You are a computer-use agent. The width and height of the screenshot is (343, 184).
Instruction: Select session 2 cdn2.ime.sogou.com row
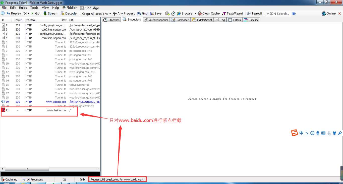(x=50, y=29)
